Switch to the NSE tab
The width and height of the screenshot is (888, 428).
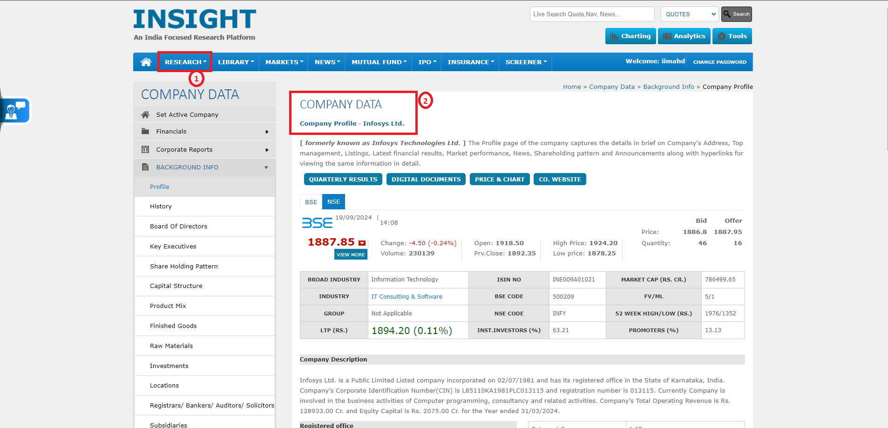point(333,202)
